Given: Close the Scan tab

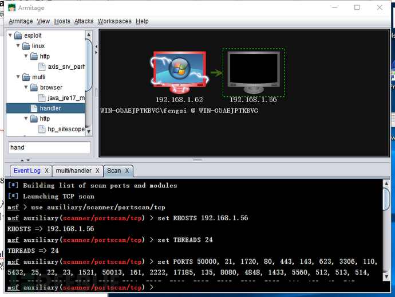Looking at the screenshot, I should pyautogui.click(x=127, y=171).
